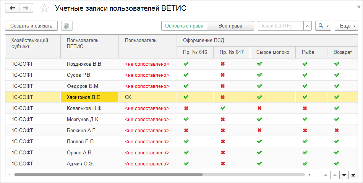Image resolution: width=363 pixels, height=183 pixels.
Task: Click the forward navigation arrow
Action: [26, 8]
